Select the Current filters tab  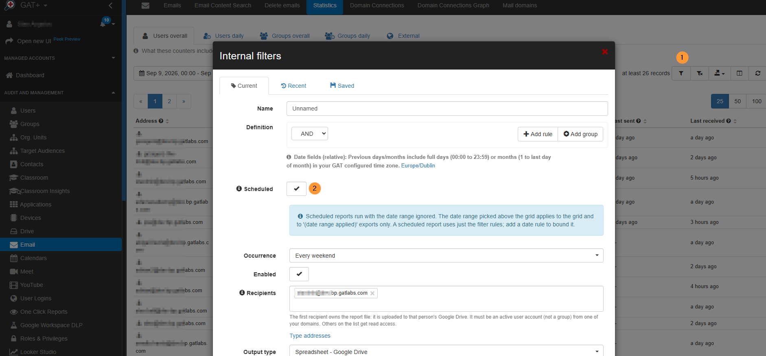pos(244,86)
